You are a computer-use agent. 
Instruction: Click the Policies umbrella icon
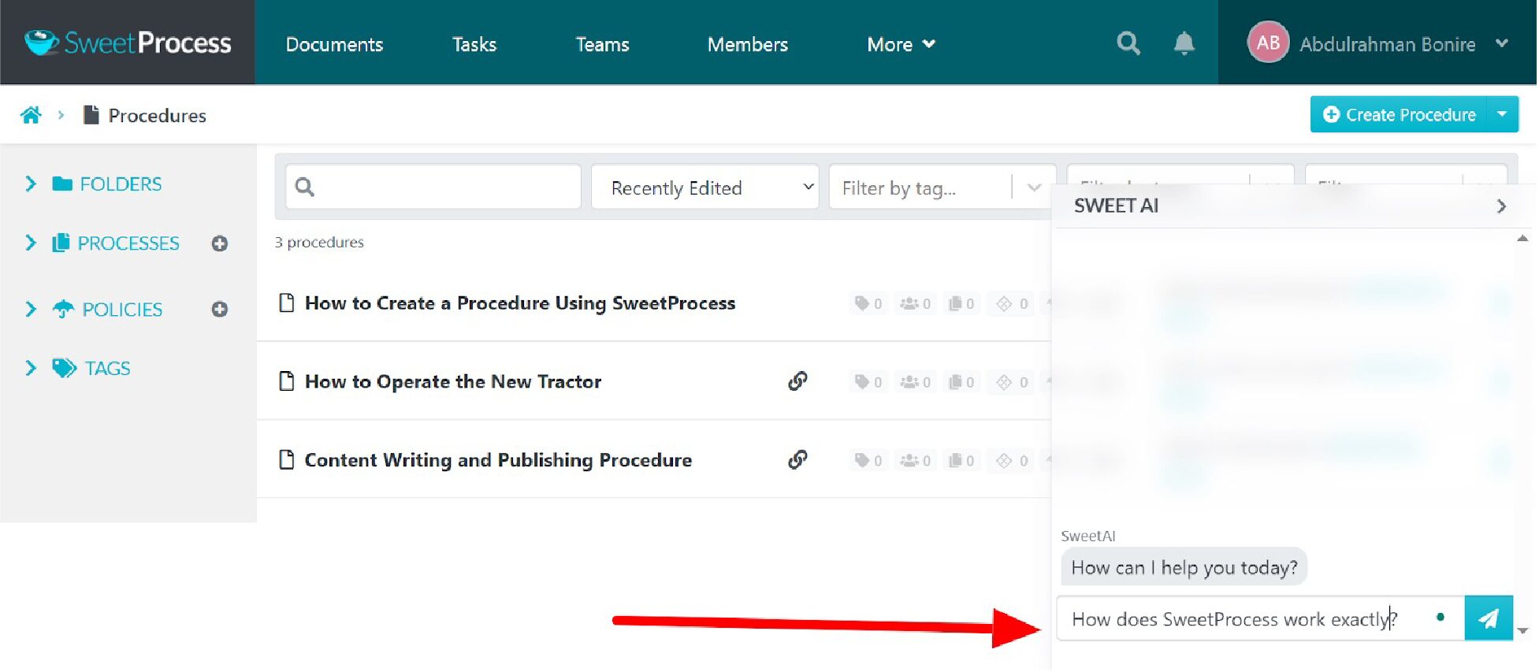click(x=63, y=309)
